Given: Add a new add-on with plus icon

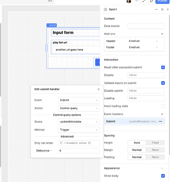Looking at the screenshot, I should pyautogui.click(x=162, y=34).
